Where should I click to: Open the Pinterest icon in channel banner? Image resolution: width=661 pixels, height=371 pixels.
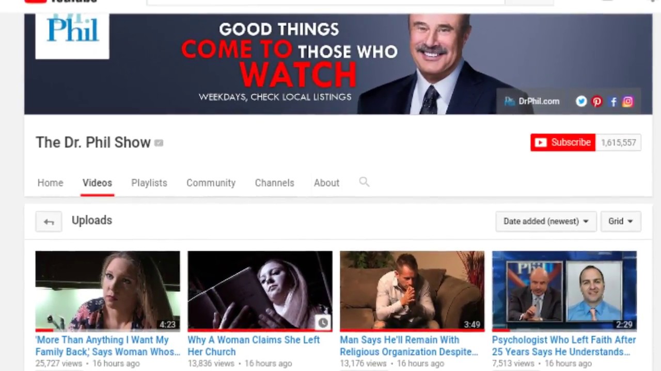597,102
